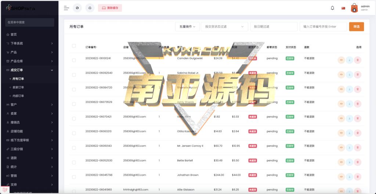
Task: Click the 清除缓存 clear cache button
Action: click(x=110, y=8)
